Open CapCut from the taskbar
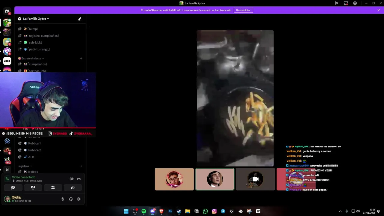384x216 pixels. point(258,211)
